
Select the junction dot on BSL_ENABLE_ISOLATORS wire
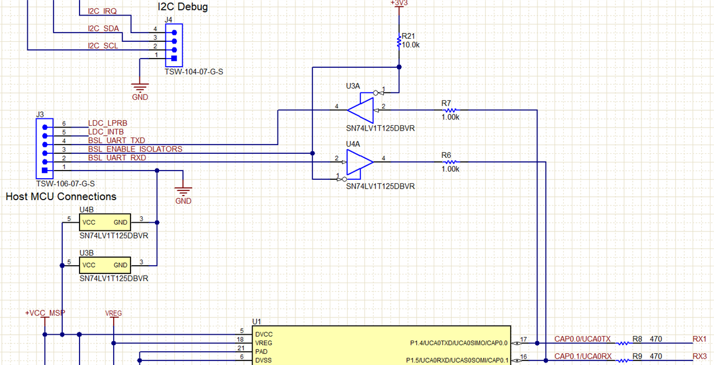click(312, 153)
